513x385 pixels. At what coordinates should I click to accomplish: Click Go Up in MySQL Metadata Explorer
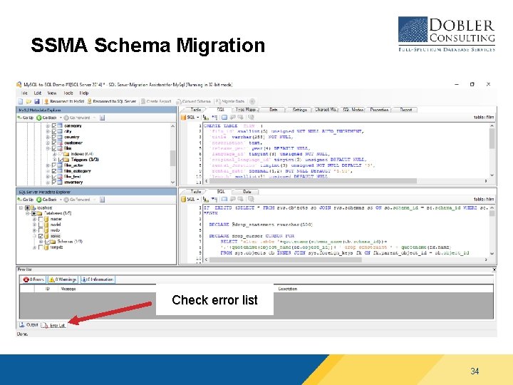[x=26, y=118]
